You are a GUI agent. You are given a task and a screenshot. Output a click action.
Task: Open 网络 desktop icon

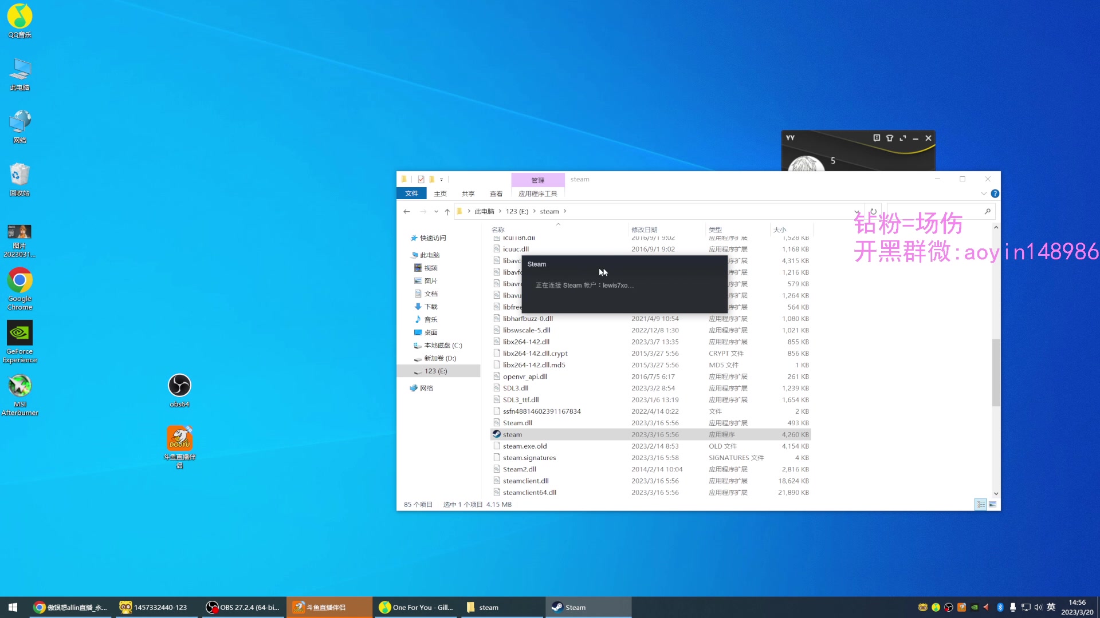tap(19, 127)
